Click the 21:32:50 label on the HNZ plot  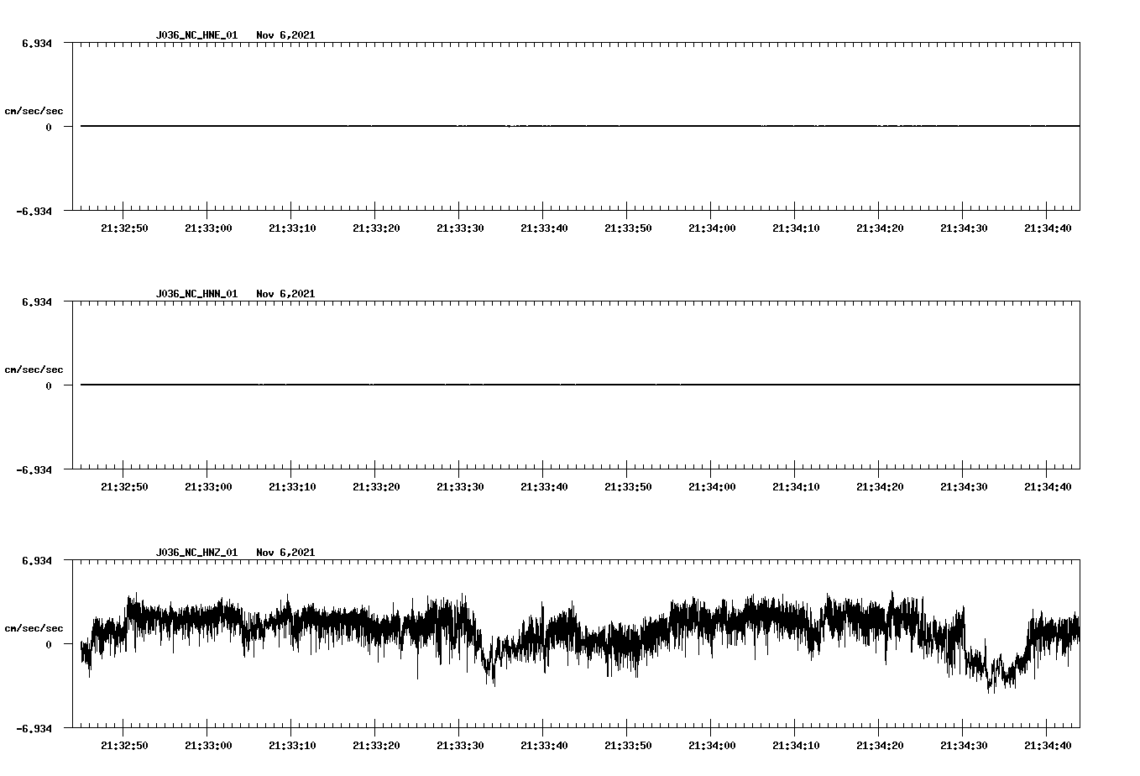[x=124, y=746]
